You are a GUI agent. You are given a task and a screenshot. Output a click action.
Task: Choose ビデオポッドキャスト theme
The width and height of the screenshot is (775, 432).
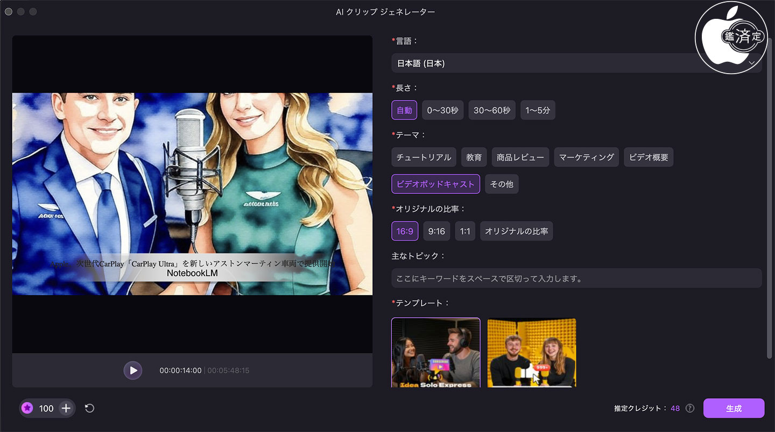(435, 184)
